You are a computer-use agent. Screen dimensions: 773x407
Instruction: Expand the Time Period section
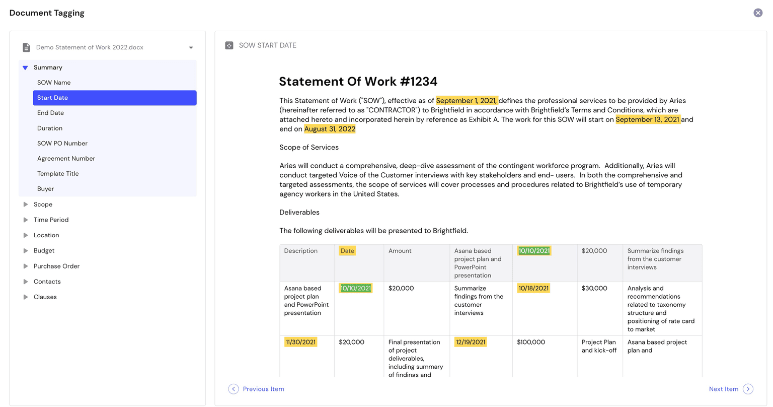[x=26, y=220]
